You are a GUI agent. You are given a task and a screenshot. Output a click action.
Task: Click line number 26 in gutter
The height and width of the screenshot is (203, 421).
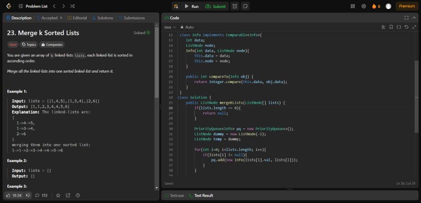tap(170, 108)
